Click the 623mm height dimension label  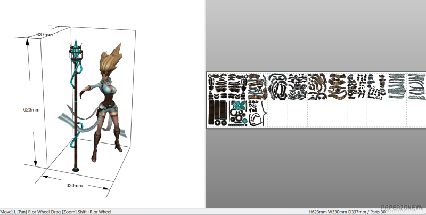[x=31, y=110]
